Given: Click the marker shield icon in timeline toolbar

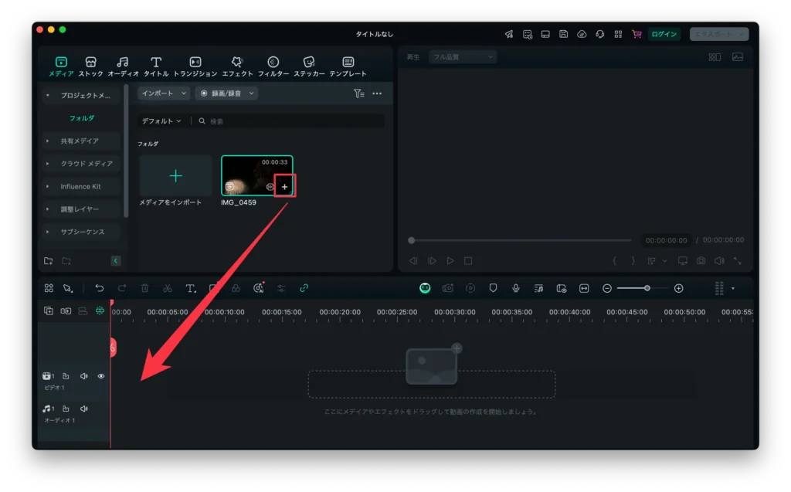Looking at the screenshot, I should [493, 288].
